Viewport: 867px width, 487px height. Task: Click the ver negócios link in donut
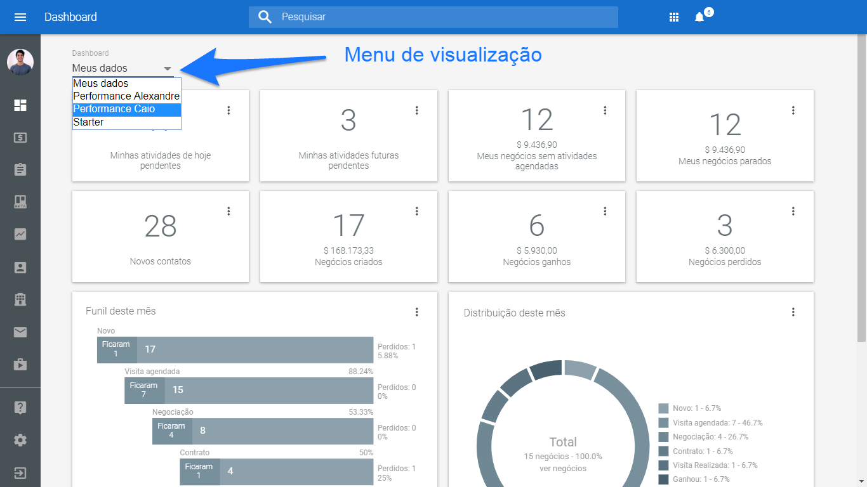point(562,469)
